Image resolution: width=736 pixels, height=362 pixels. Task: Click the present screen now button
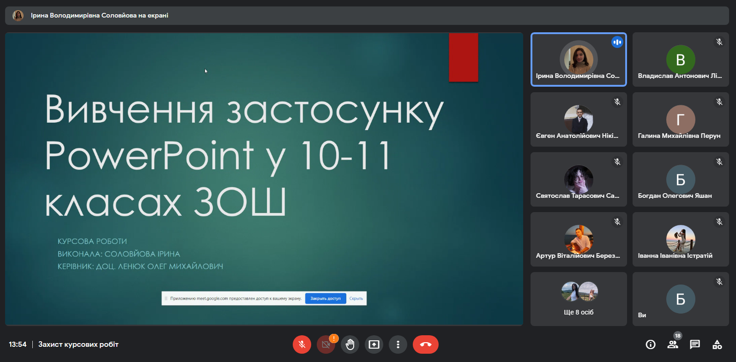[x=374, y=344]
